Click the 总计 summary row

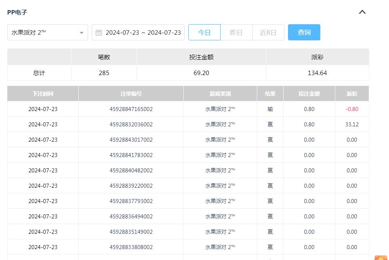[39, 73]
